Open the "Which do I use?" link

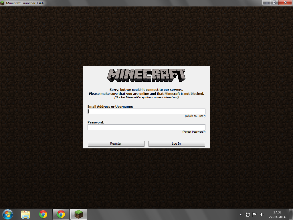coord(195,116)
